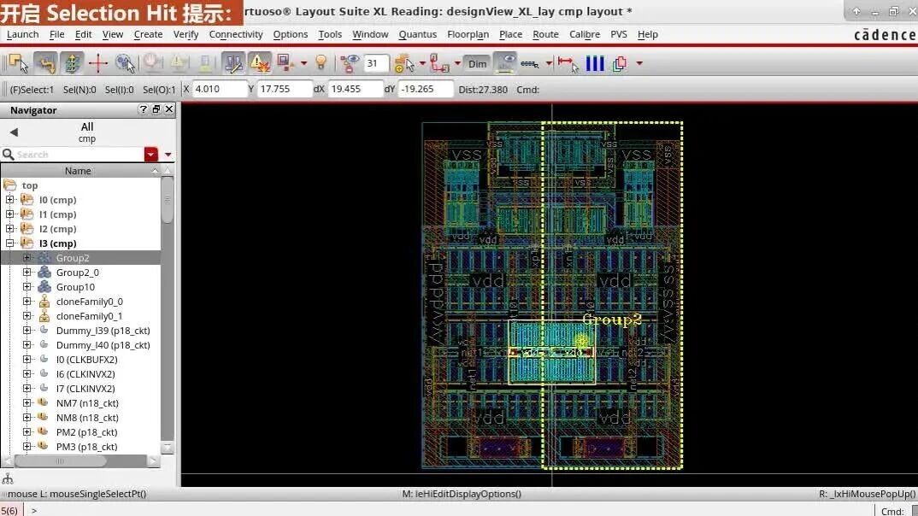Toggle the constraint editing icon with the pencil
This screenshot has height=516, width=918.
tap(233, 63)
